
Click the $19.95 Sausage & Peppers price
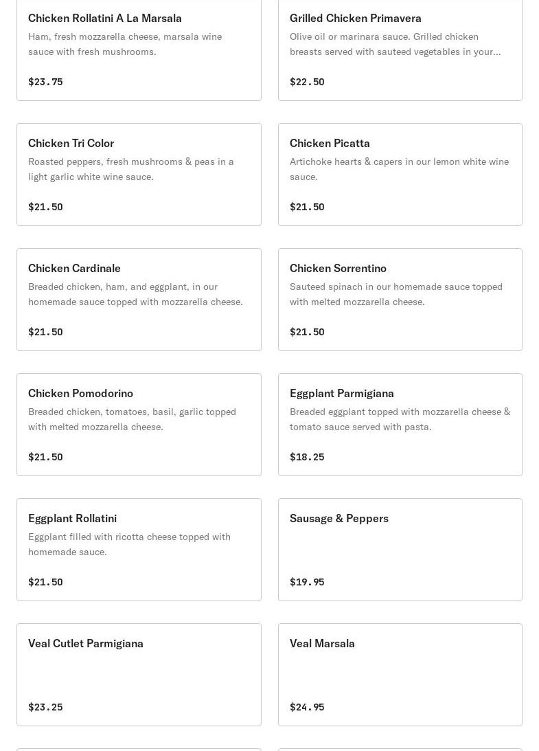307,582
